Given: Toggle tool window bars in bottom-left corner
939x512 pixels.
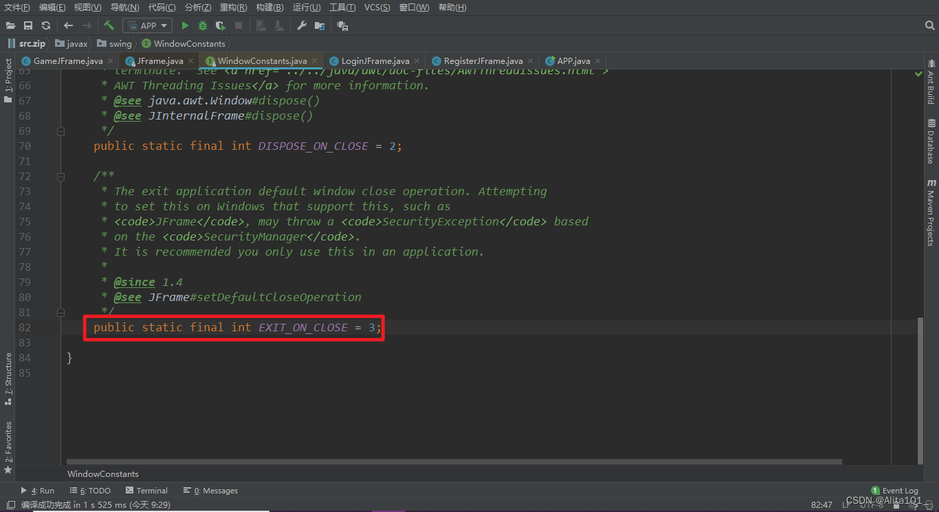Looking at the screenshot, I should click(x=10, y=505).
